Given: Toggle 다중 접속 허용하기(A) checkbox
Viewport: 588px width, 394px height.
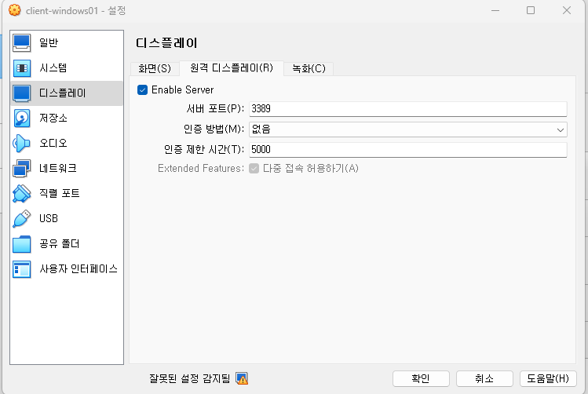Looking at the screenshot, I should 254,168.
